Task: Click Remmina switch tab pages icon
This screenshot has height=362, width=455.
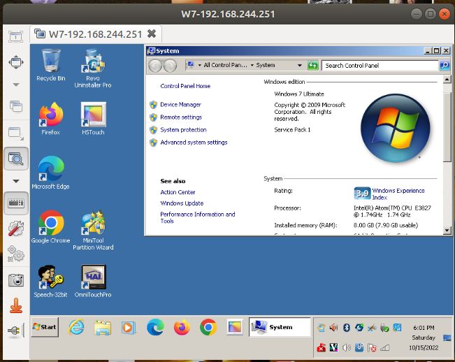Action: pos(15,106)
